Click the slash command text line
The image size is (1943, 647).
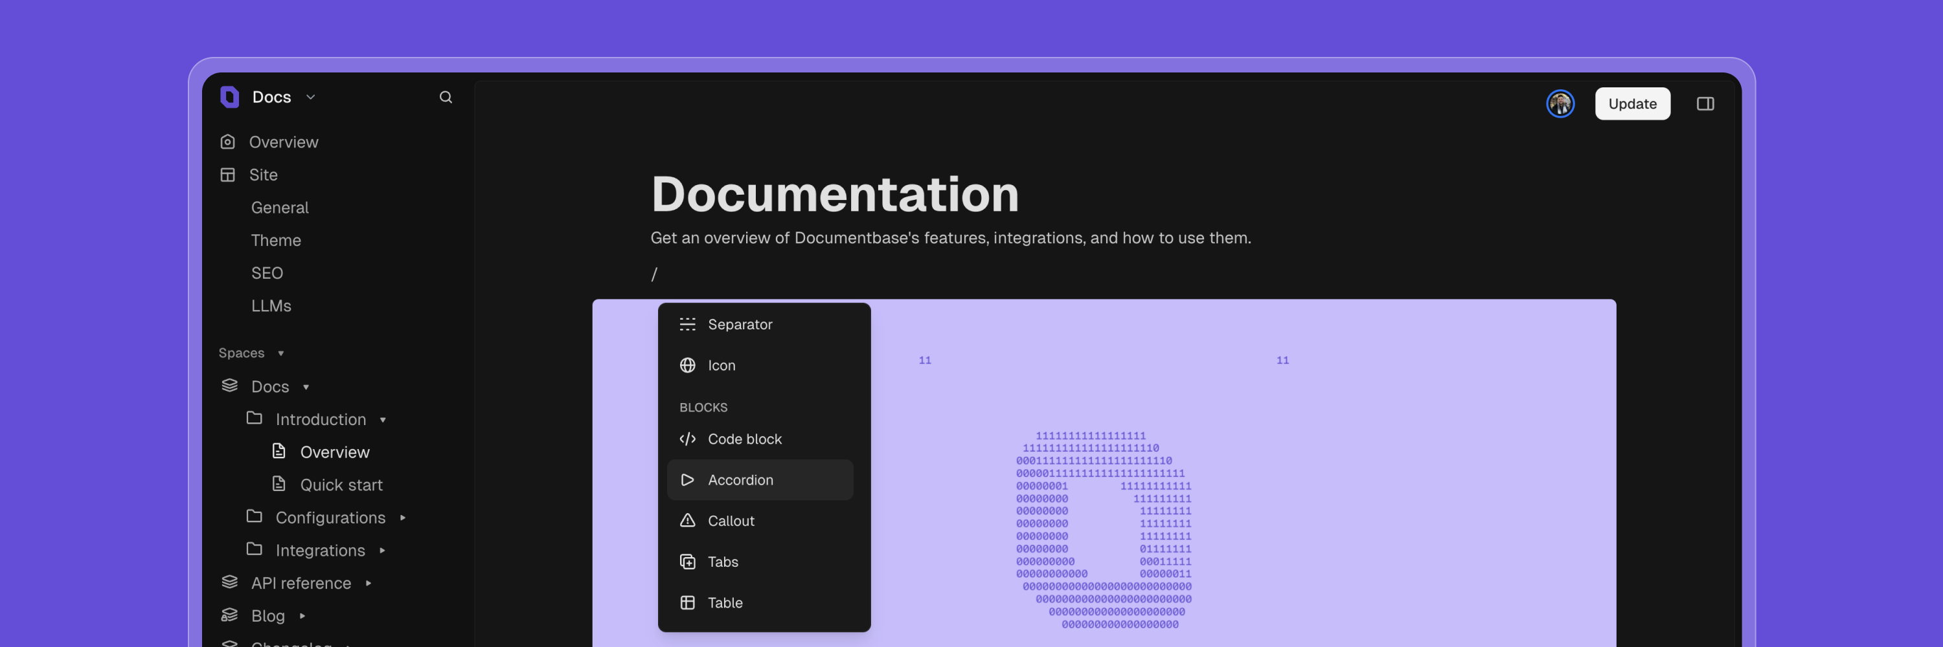click(x=655, y=274)
